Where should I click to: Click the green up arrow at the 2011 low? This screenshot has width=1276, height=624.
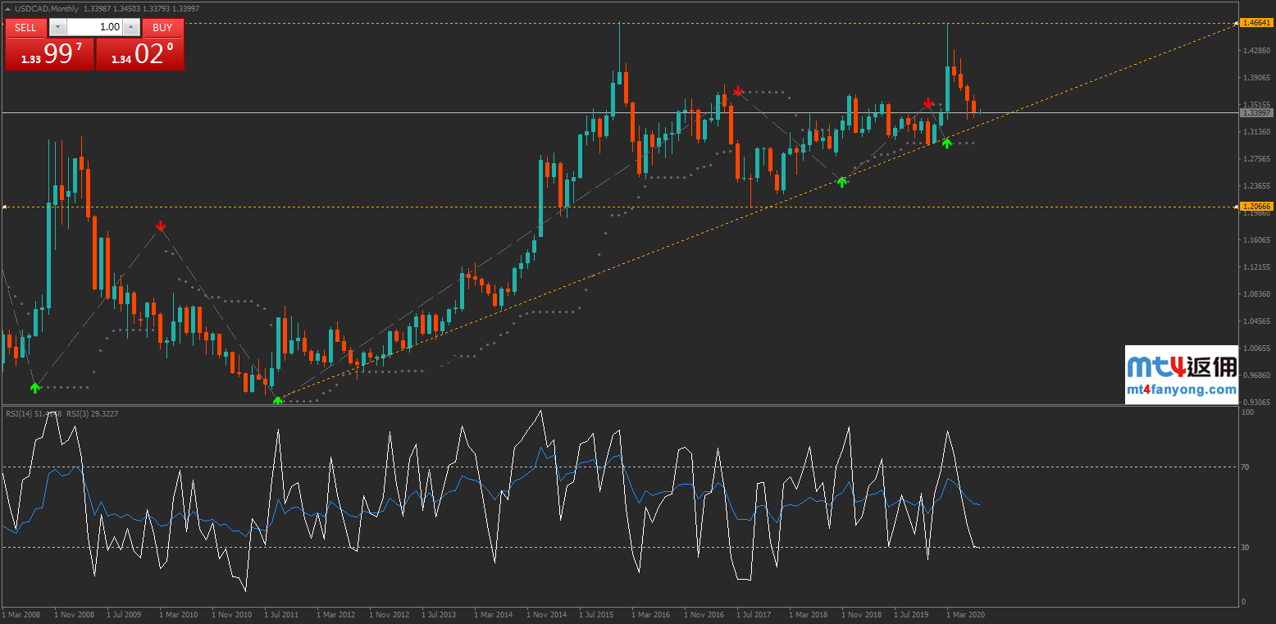pyautogui.click(x=278, y=400)
